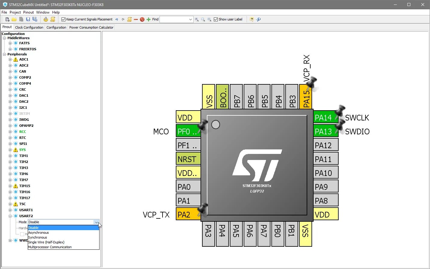Open the Project menu

(x=15, y=12)
